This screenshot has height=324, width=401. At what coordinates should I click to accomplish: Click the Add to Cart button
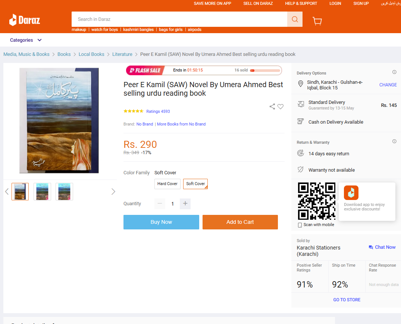point(240,222)
